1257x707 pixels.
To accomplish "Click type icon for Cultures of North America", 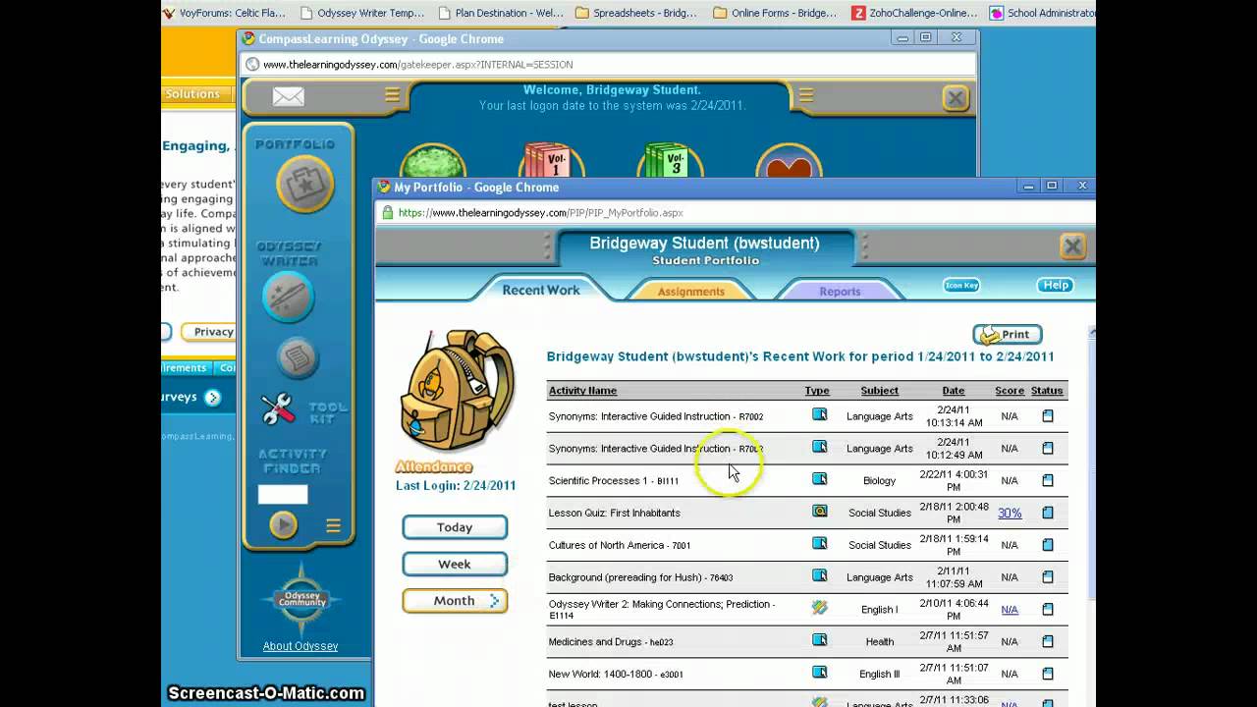I will point(819,543).
